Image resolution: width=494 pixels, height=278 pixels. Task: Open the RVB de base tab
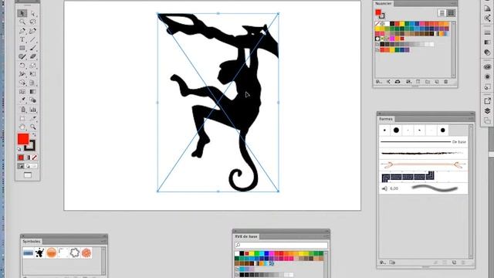[x=246, y=236]
